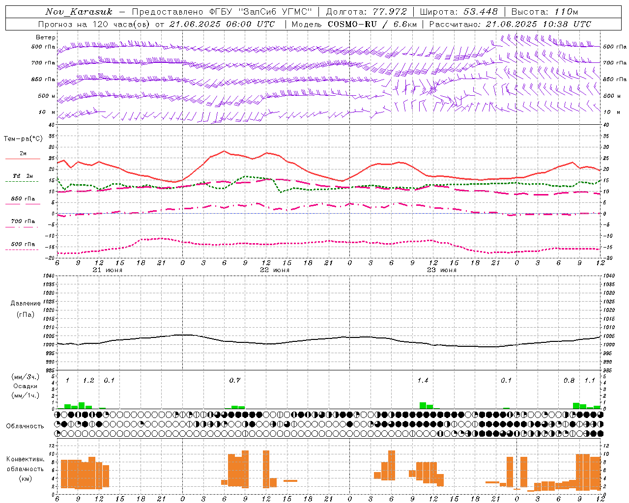The image size is (629, 503).
Task: Click the '(мм/3ч.)' precipitation unit label
Action: [26, 377]
